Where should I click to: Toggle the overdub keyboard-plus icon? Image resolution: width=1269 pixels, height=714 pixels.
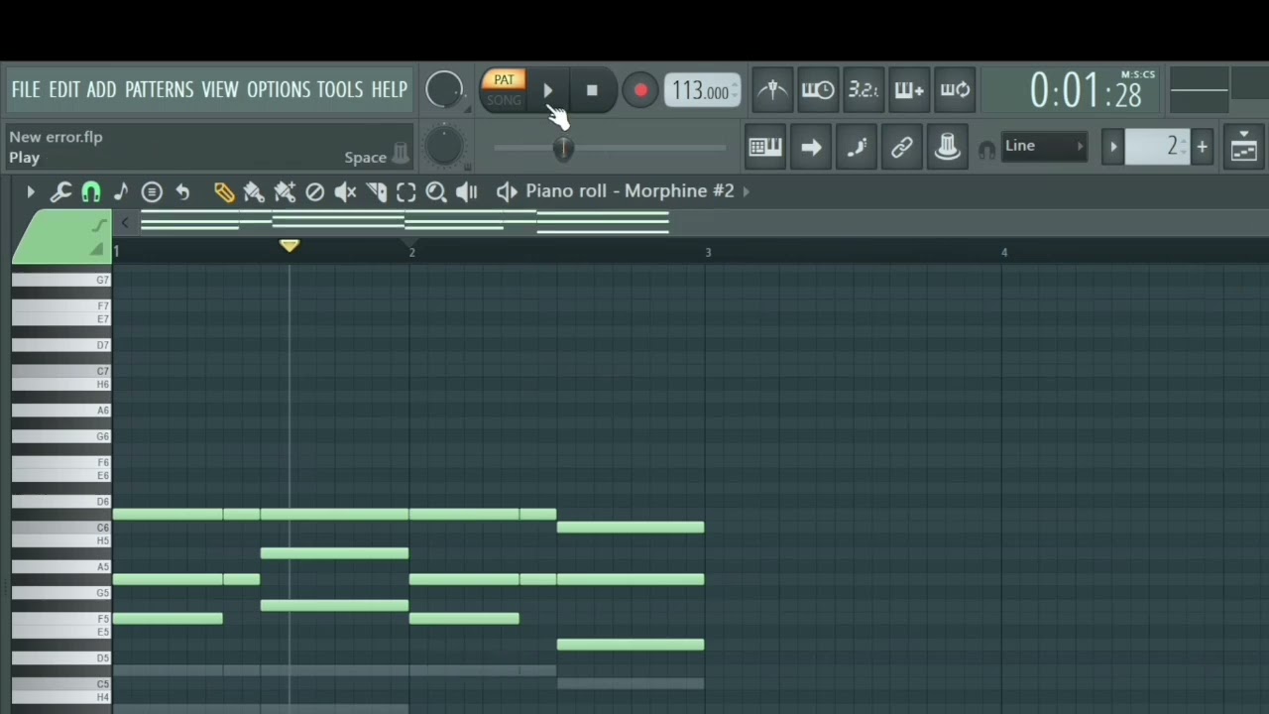[909, 90]
